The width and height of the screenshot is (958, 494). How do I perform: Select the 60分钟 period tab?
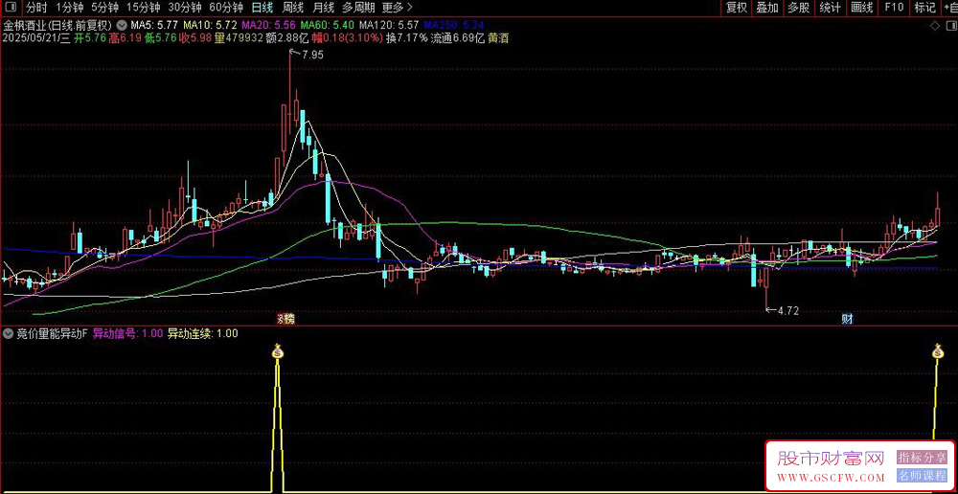coord(225,8)
